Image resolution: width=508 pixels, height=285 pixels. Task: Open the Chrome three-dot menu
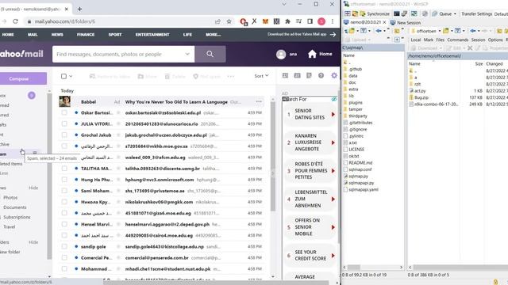333,21
